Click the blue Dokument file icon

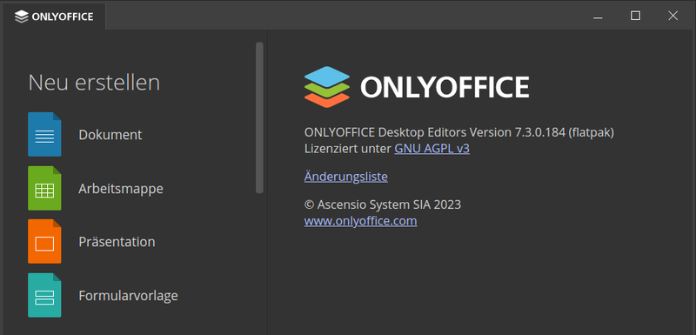[x=44, y=135]
